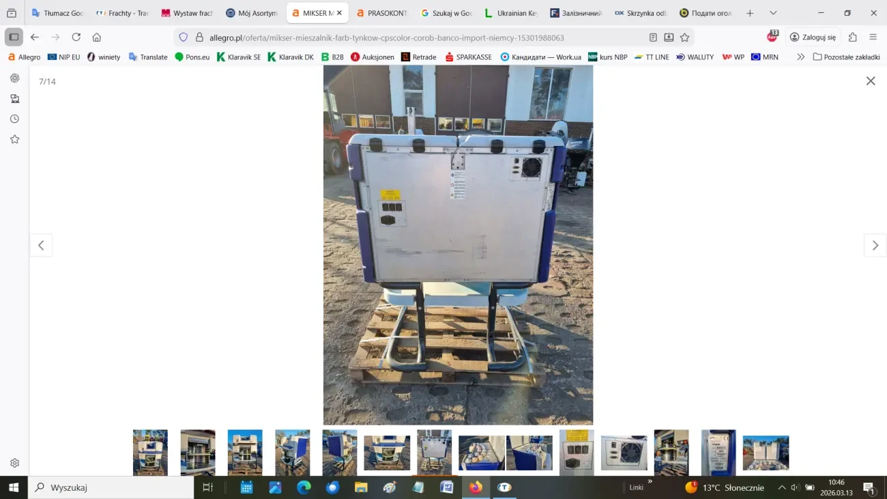This screenshot has width=887, height=499.
Task: Go to the next gallery photo
Action: pyautogui.click(x=875, y=246)
